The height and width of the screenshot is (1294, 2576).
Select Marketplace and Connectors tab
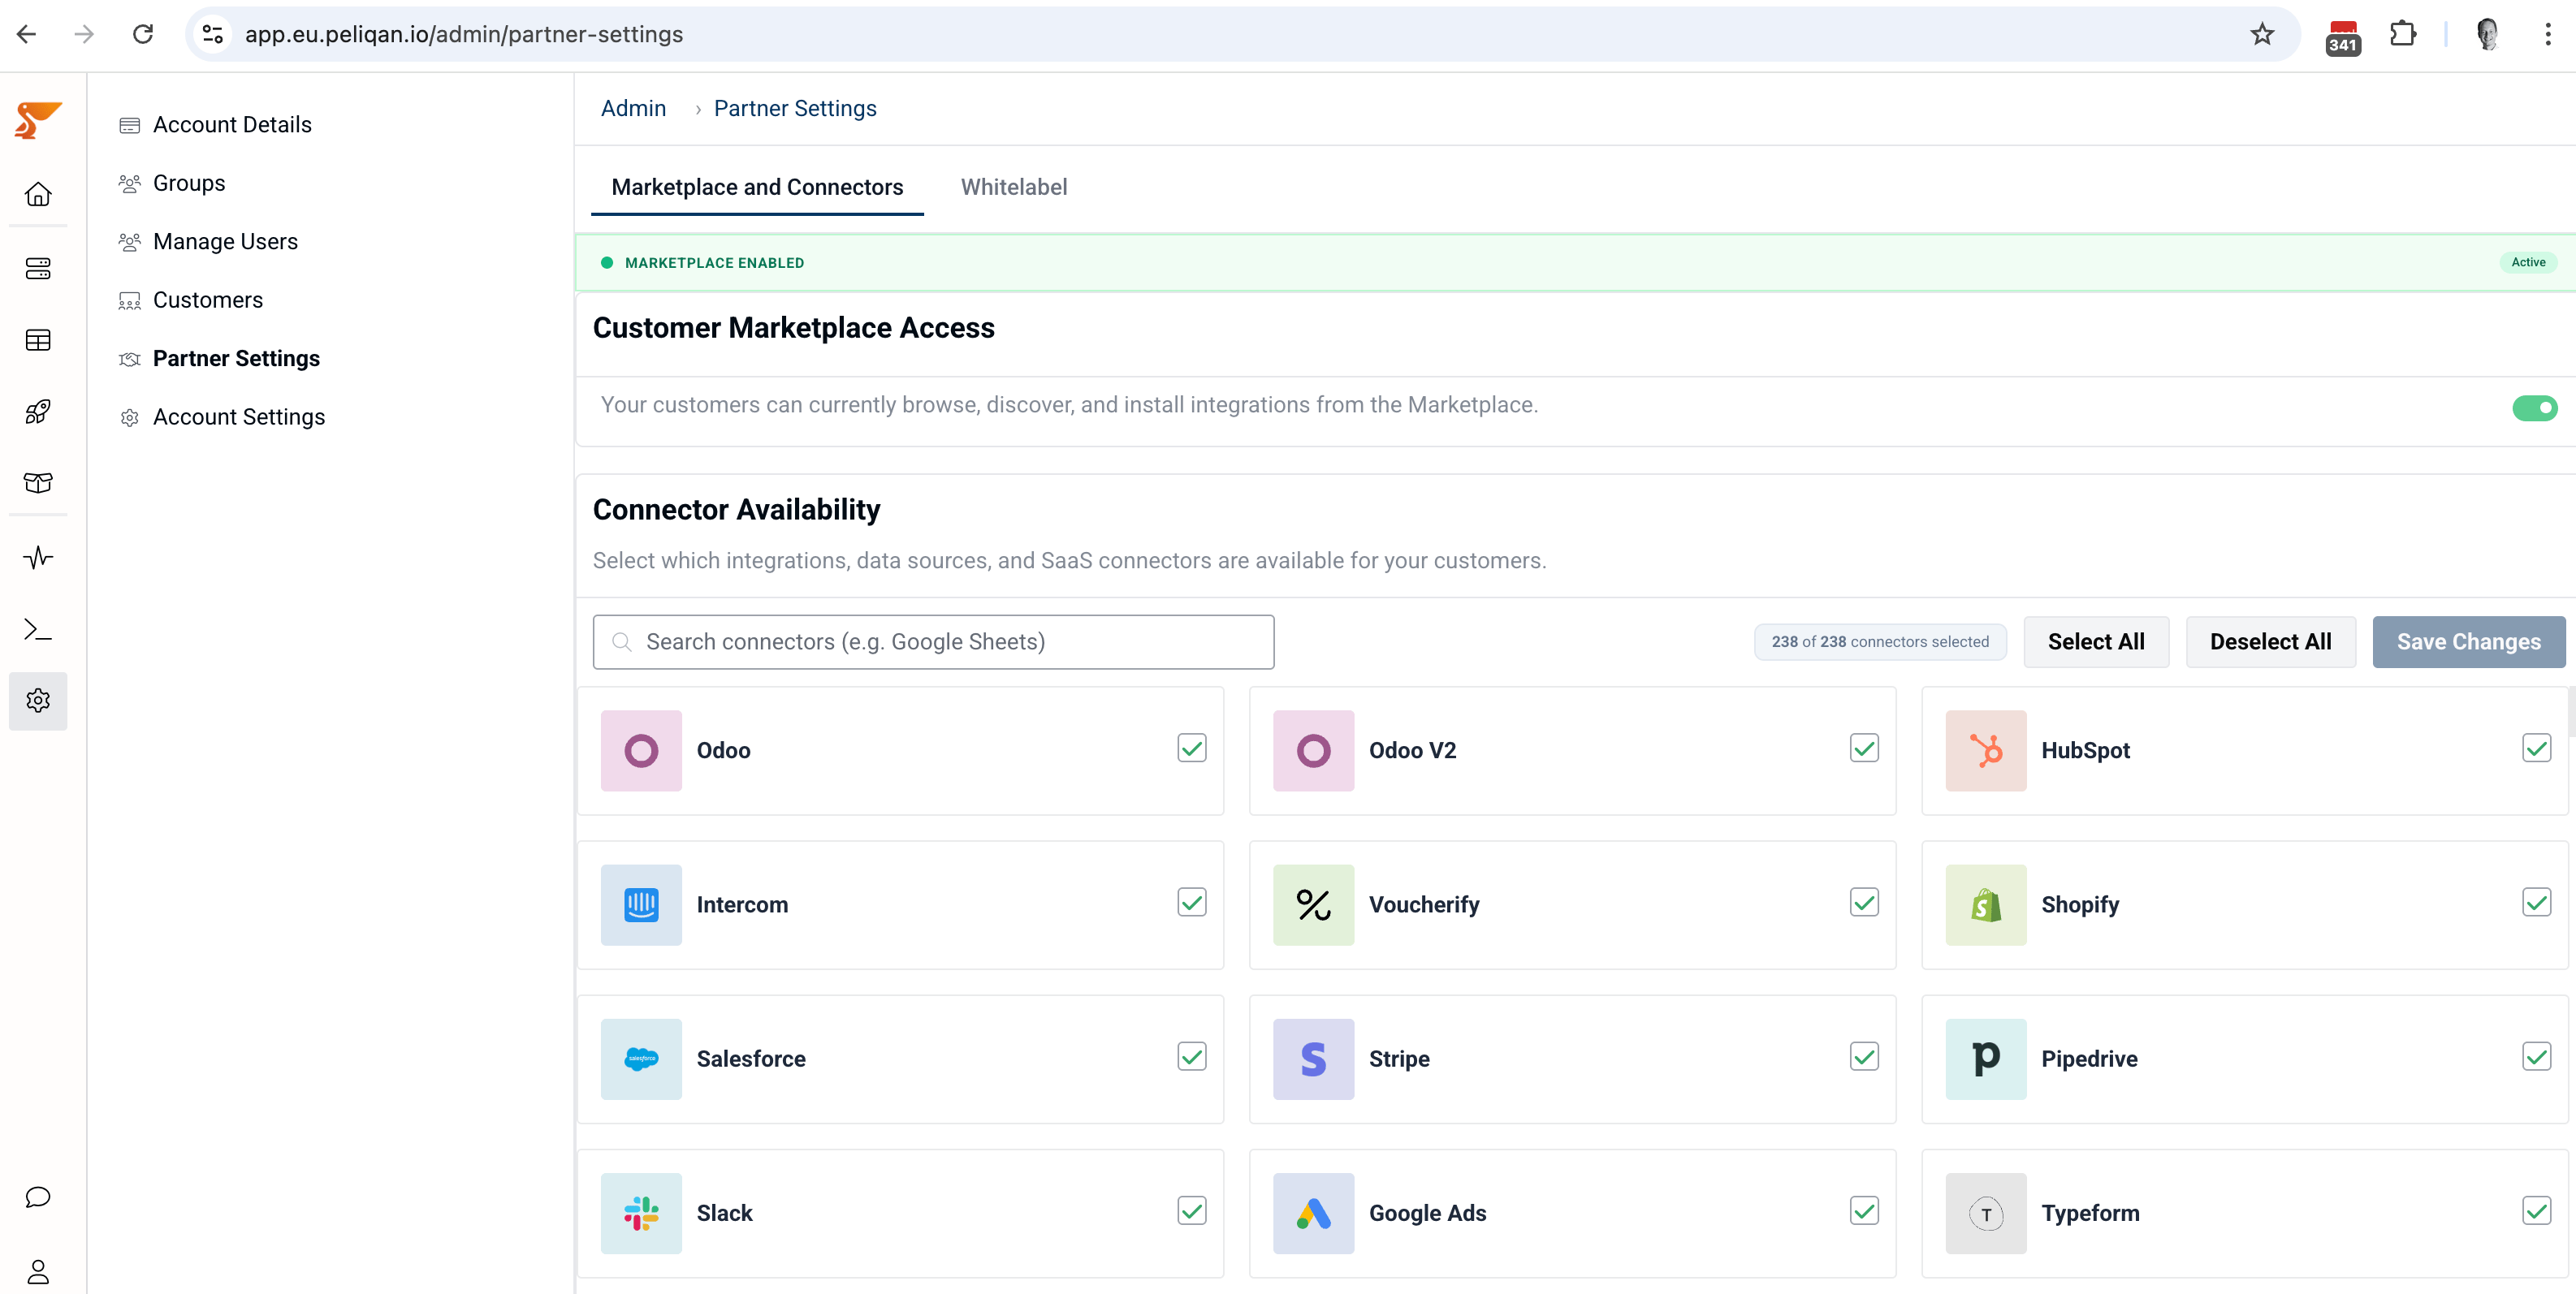click(757, 187)
